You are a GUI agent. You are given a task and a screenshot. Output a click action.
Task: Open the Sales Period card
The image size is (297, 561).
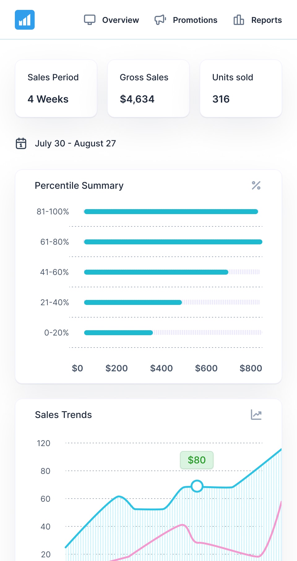(x=56, y=89)
